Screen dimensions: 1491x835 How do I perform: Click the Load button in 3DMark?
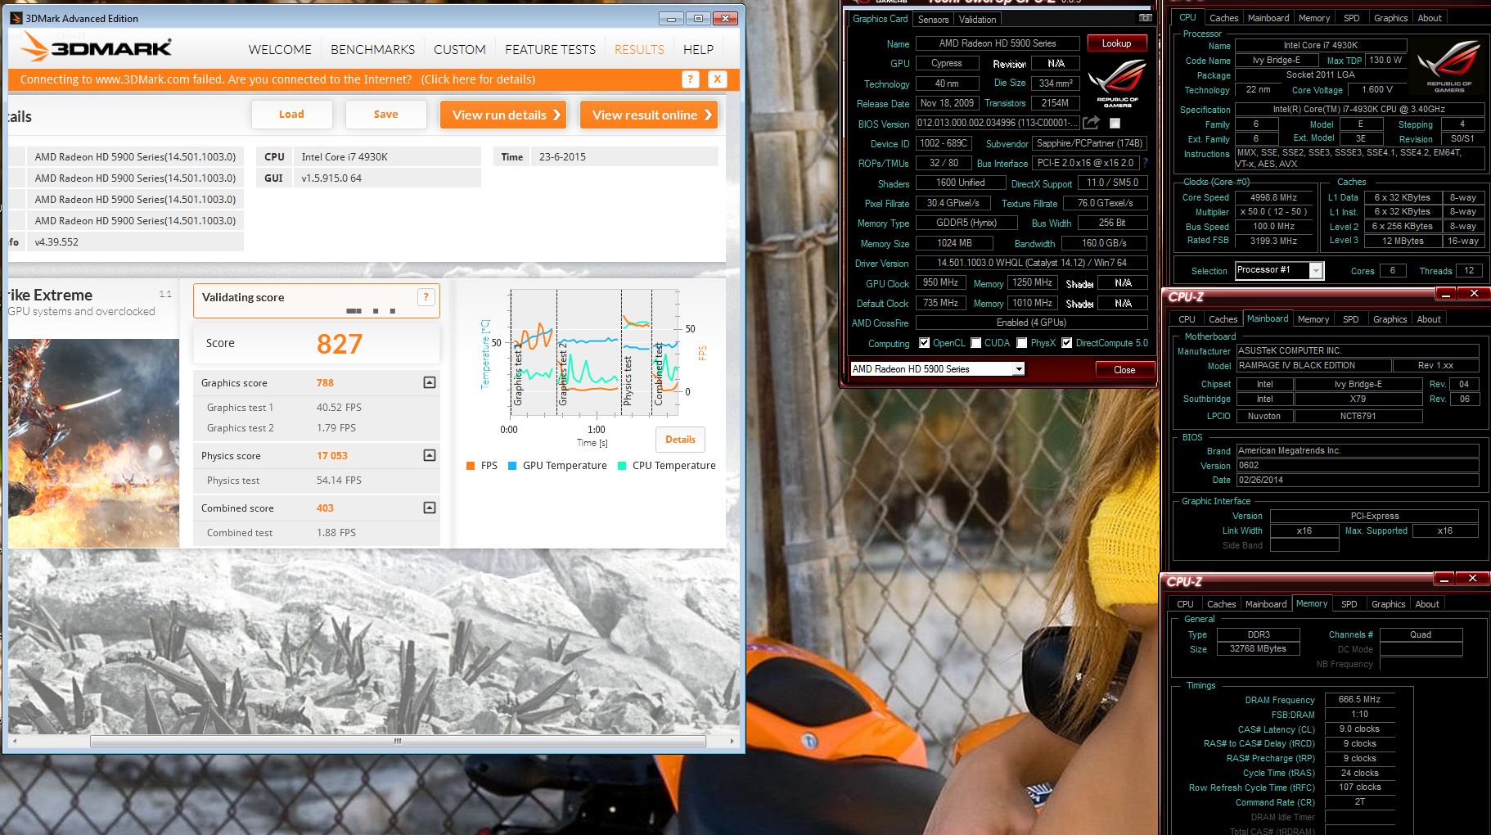[291, 115]
